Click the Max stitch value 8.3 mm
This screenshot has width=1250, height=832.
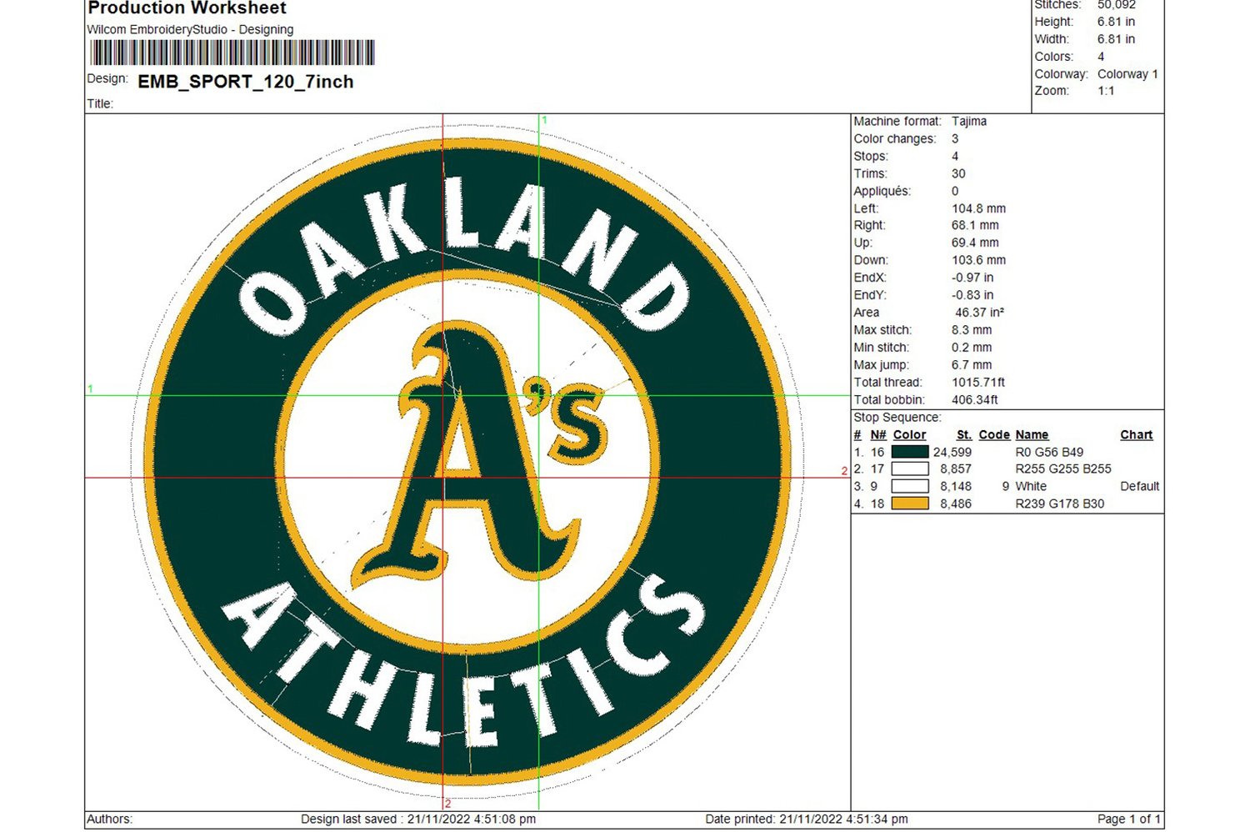coord(972,330)
